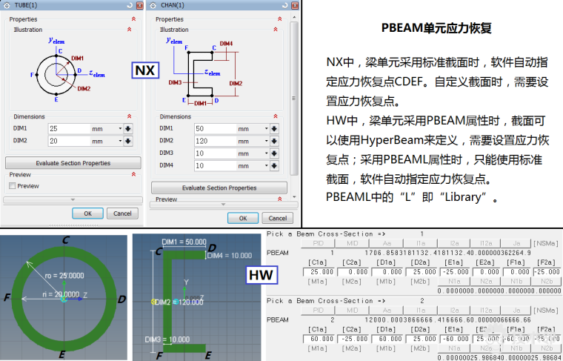Tick the Preview checkbox in the TUBE dialog

(x=13, y=186)
